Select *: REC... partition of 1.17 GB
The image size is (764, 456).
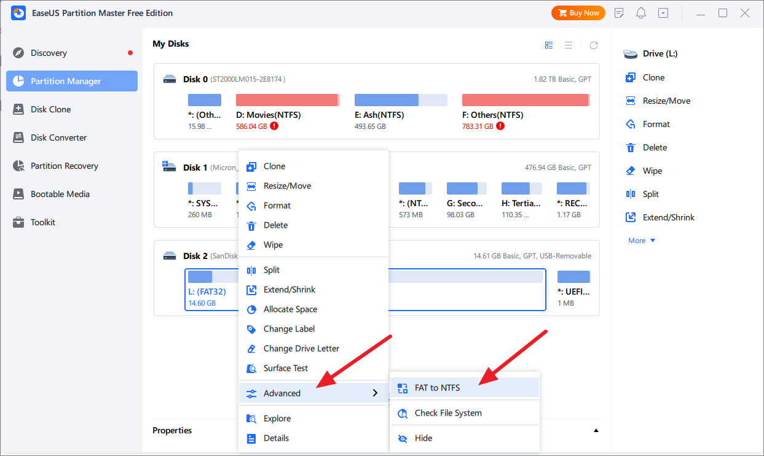(573, 201)
